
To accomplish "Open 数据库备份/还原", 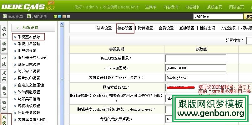I will point(32,120).
